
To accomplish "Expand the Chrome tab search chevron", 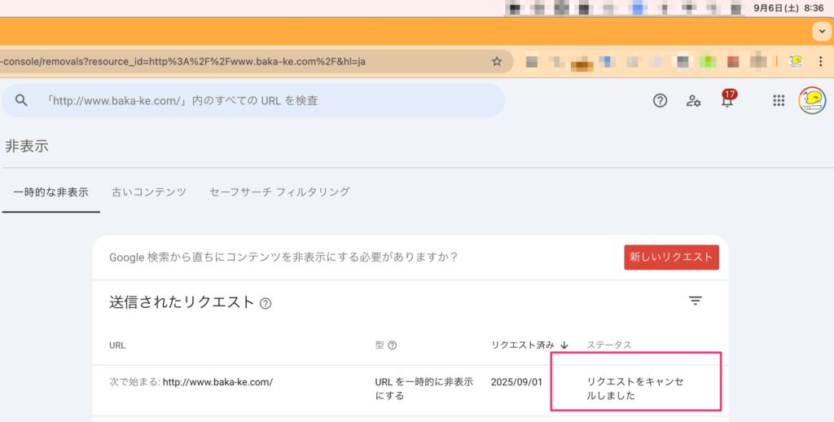I will click(x=822, y=31).
